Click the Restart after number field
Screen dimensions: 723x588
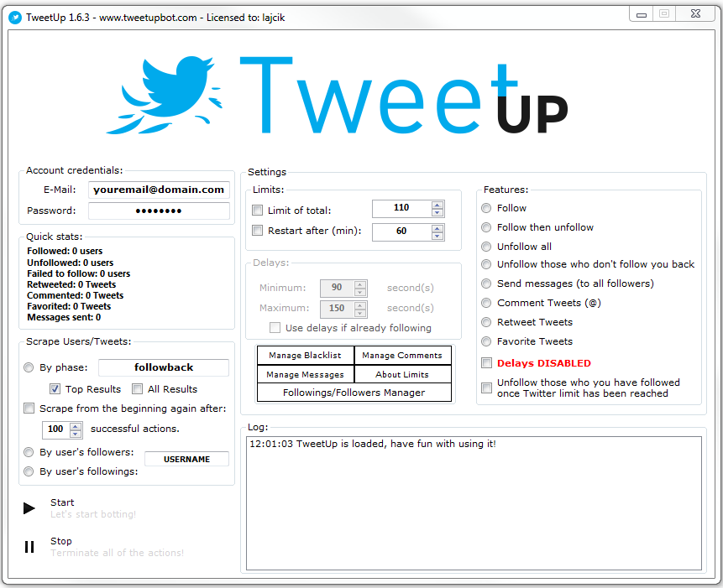coord(401,232)
